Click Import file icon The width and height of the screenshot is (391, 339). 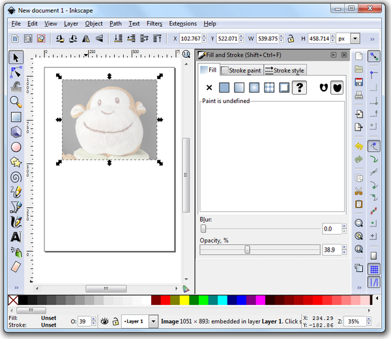point(359,114)
